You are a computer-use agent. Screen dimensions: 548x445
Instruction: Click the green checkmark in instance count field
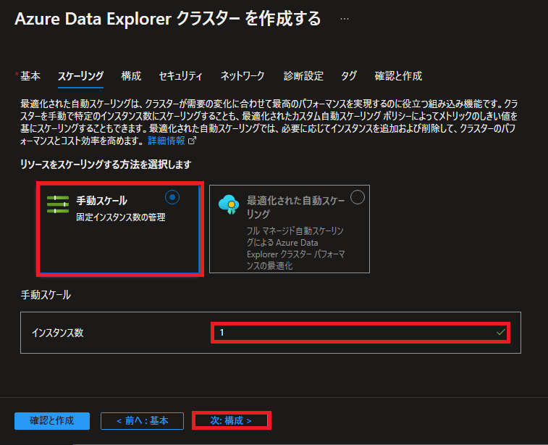click(501, 332)
